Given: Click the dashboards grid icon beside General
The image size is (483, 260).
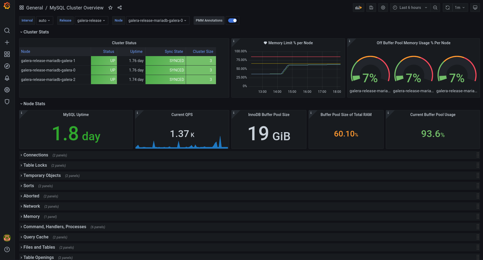Looking at the screenshot, I should pyautogui.click(x=22, y=8).
